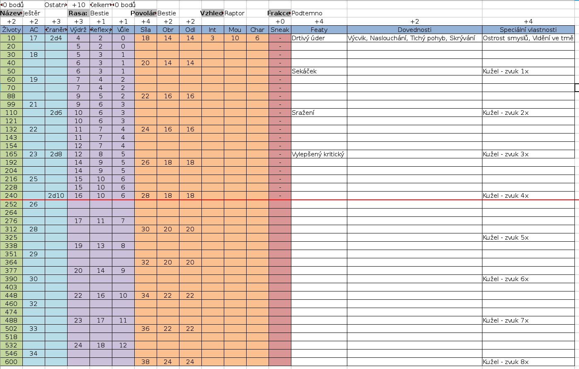Select the name cell "Ještěr"
579x369 pixels.
pyautogui.click(x=34, y=13)
